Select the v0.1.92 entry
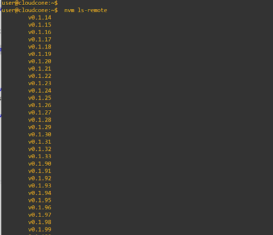The image size is (273, 235). (x=39, y=179)
